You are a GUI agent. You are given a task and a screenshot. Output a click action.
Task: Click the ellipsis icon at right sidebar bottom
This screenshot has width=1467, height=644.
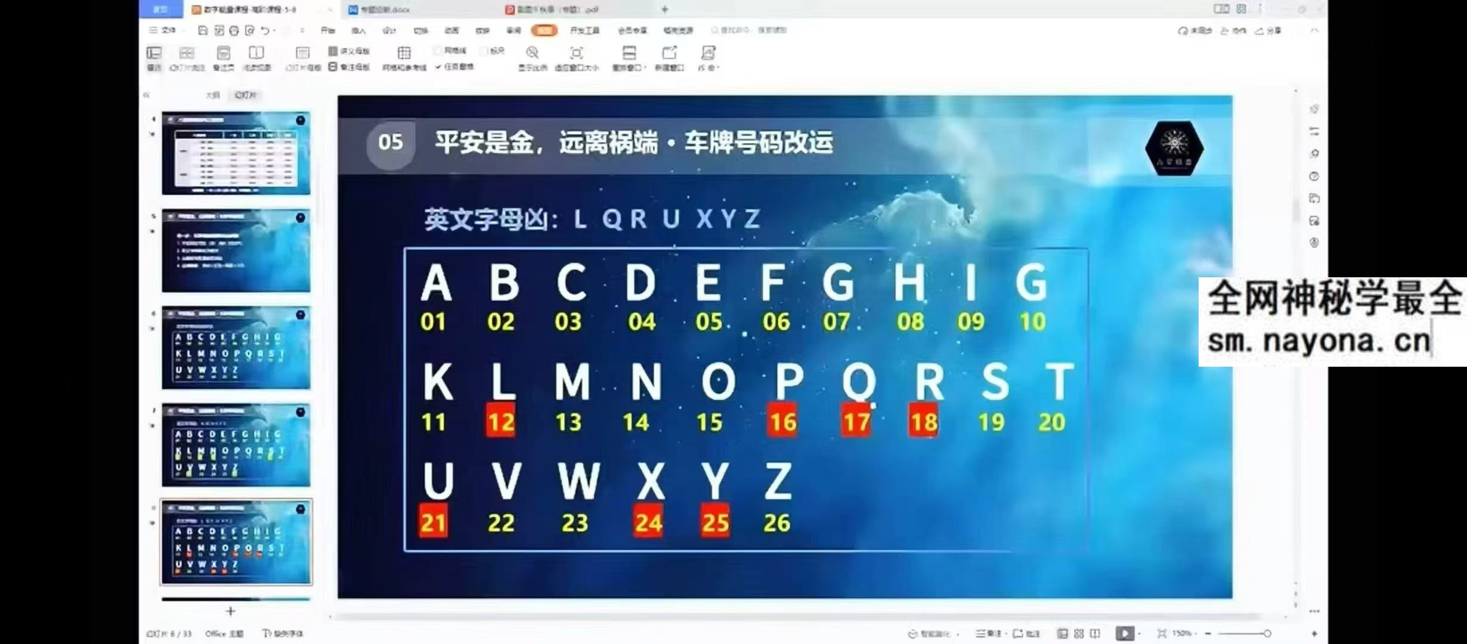tap(1314, 611)
